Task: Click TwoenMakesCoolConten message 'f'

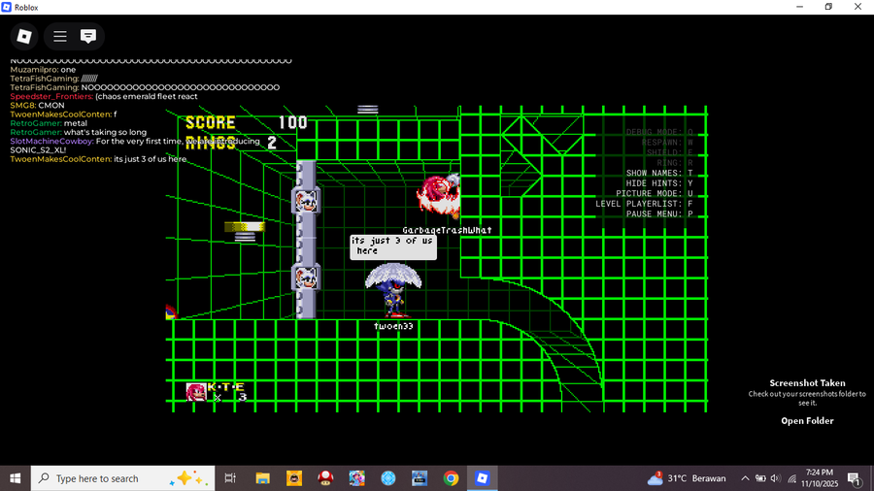Action: coord(116,115)
